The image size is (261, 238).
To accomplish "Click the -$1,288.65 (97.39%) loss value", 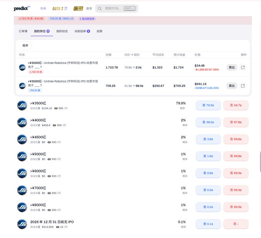I will (207, 69).
